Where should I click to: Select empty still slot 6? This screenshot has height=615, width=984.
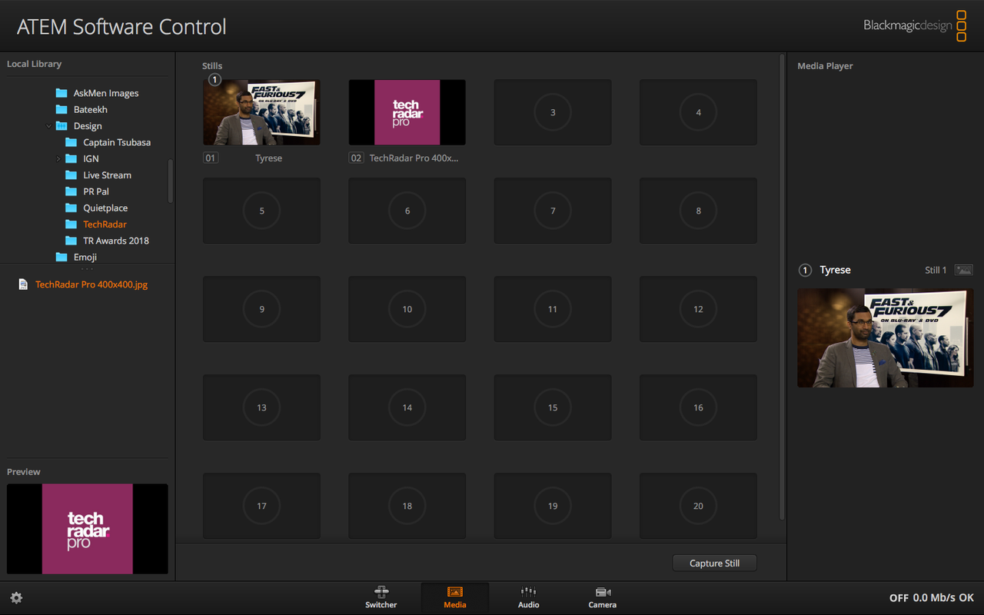click(x=407, y=211)
